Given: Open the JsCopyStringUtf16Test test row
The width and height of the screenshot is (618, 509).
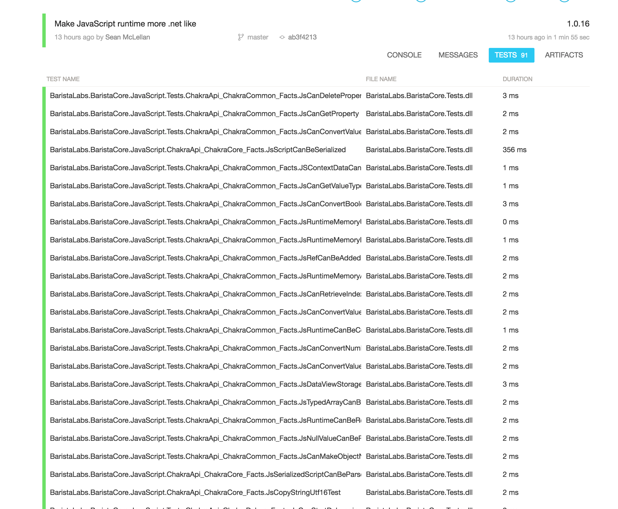Looking at the screenshot, I should (315, 492).
